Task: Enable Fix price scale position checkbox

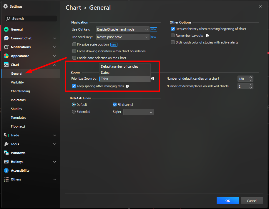Action: point(74,44)
